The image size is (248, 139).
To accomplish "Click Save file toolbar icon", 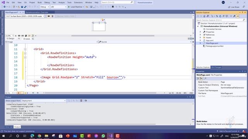I will pos(22,7).
